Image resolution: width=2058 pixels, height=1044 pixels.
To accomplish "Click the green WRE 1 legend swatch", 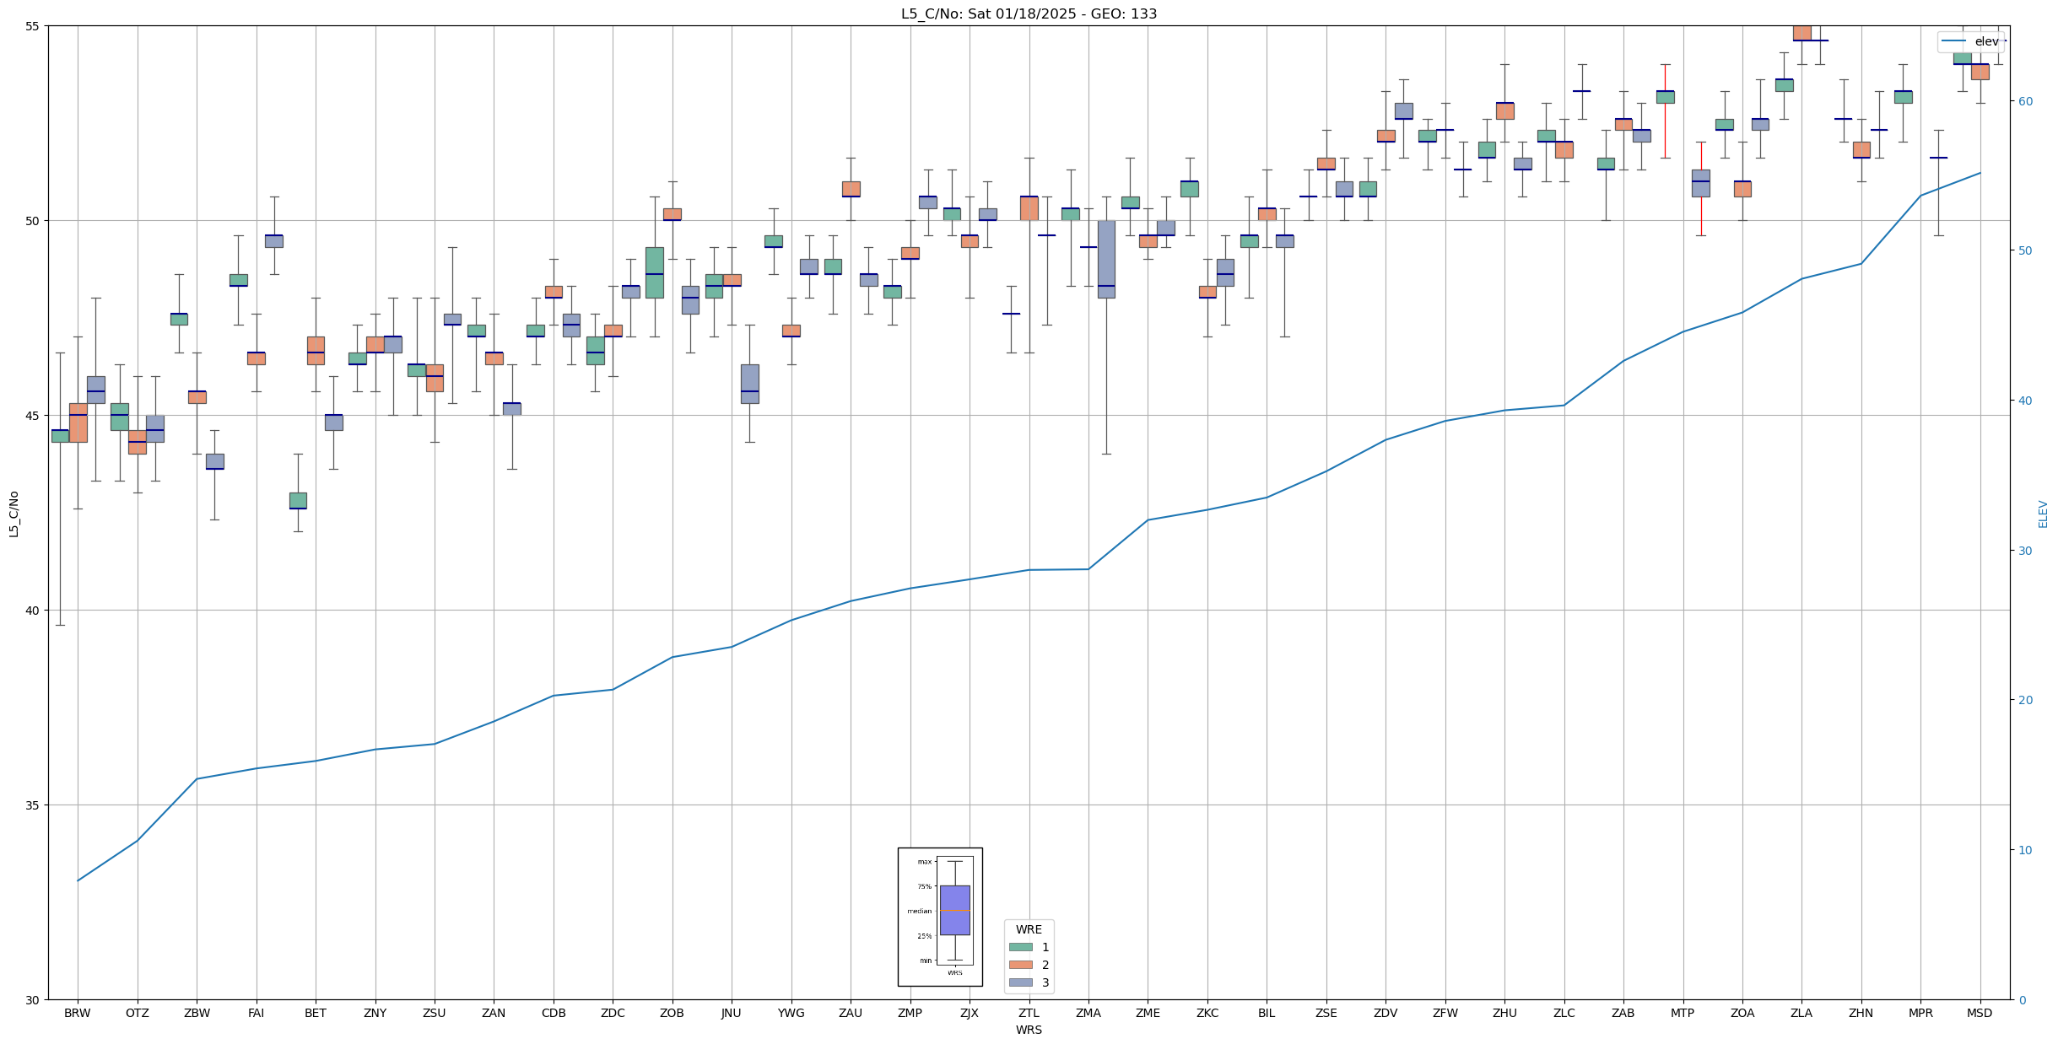I will pyautogui.click(x=1020, y=947).
